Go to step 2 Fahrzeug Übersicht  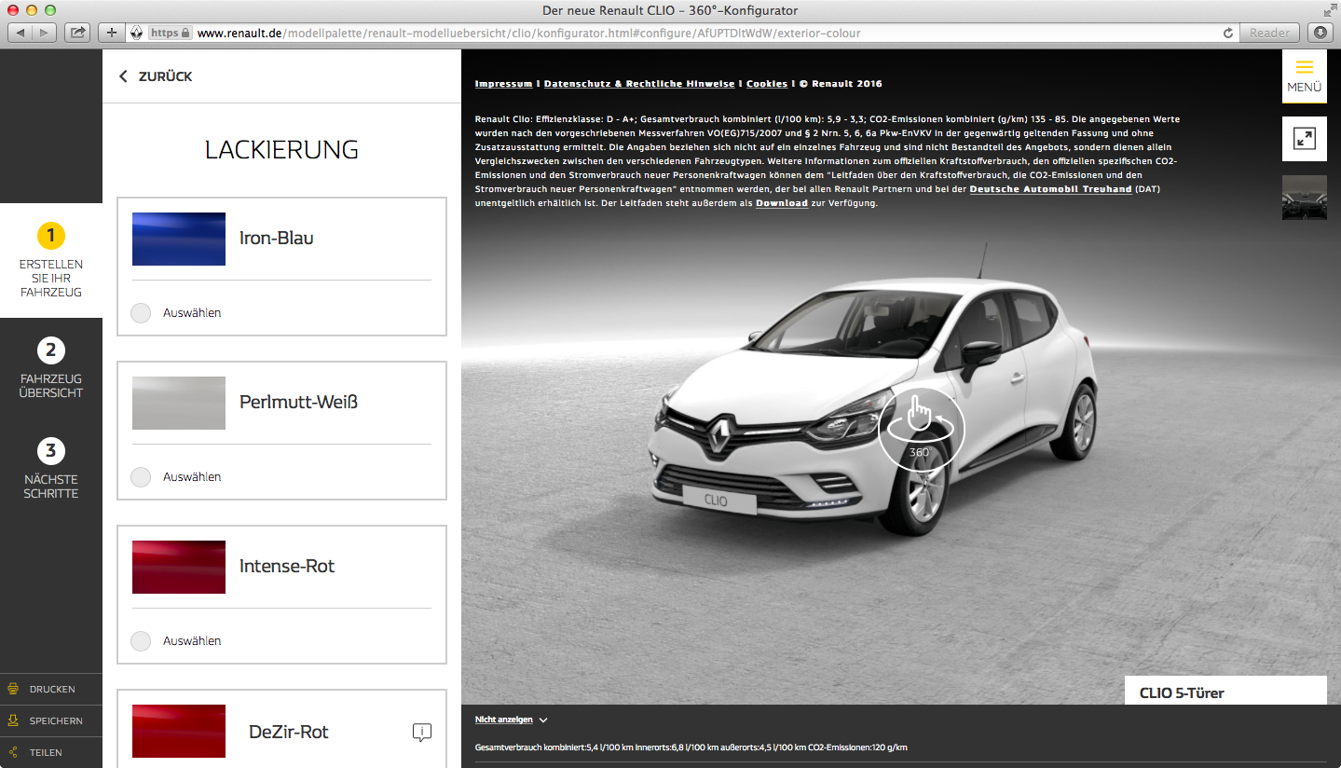(51, 368)
